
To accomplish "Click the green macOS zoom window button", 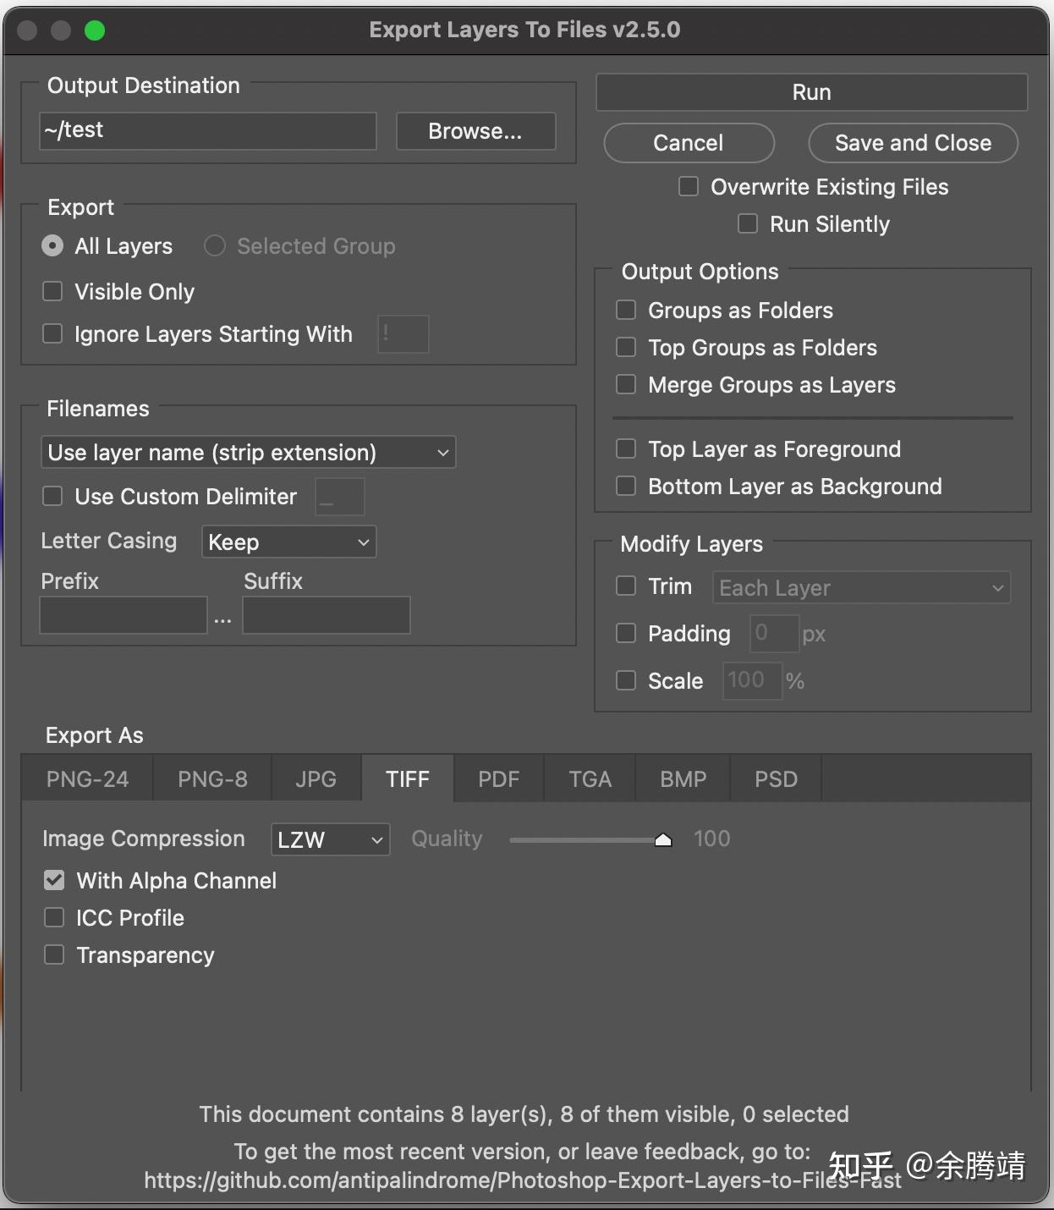I will [x=95, y=30].
